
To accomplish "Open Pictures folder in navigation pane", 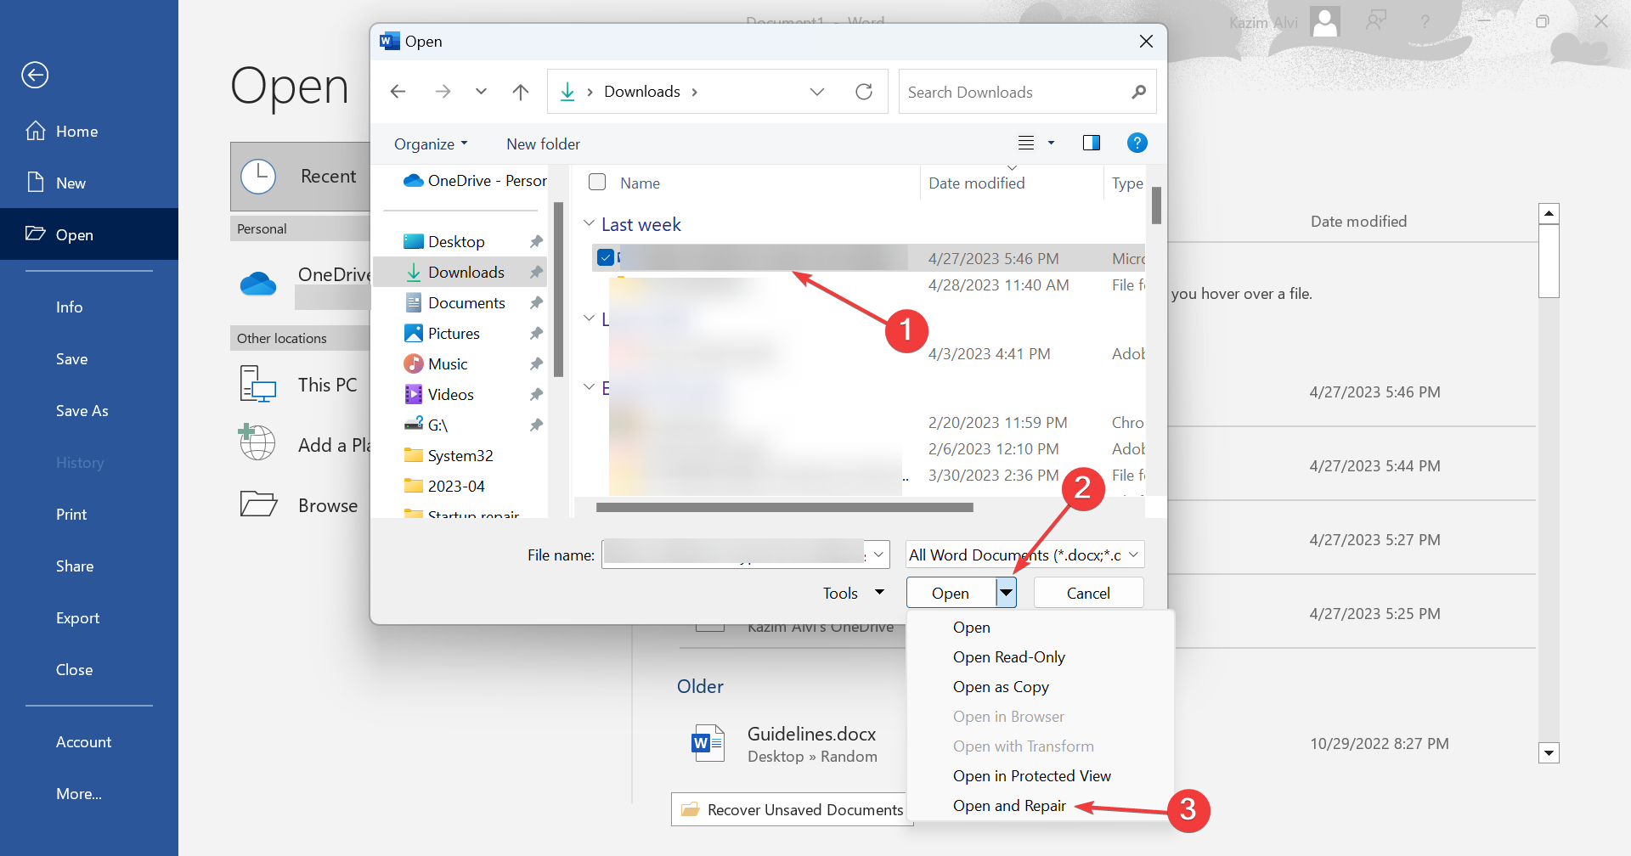I will [454, 334].
